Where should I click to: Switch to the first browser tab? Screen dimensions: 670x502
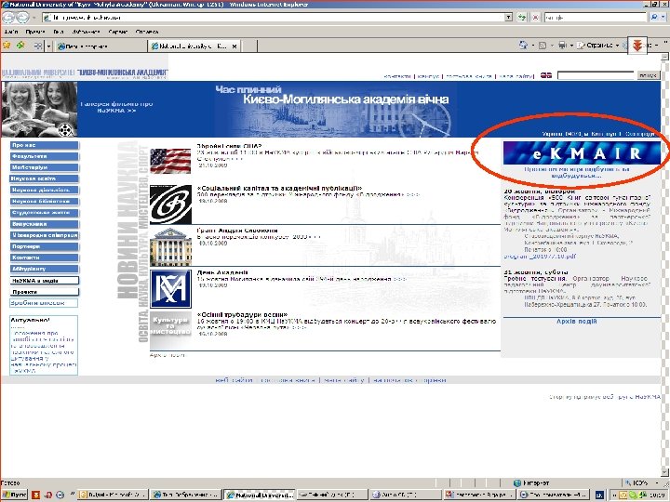[100, 46]
